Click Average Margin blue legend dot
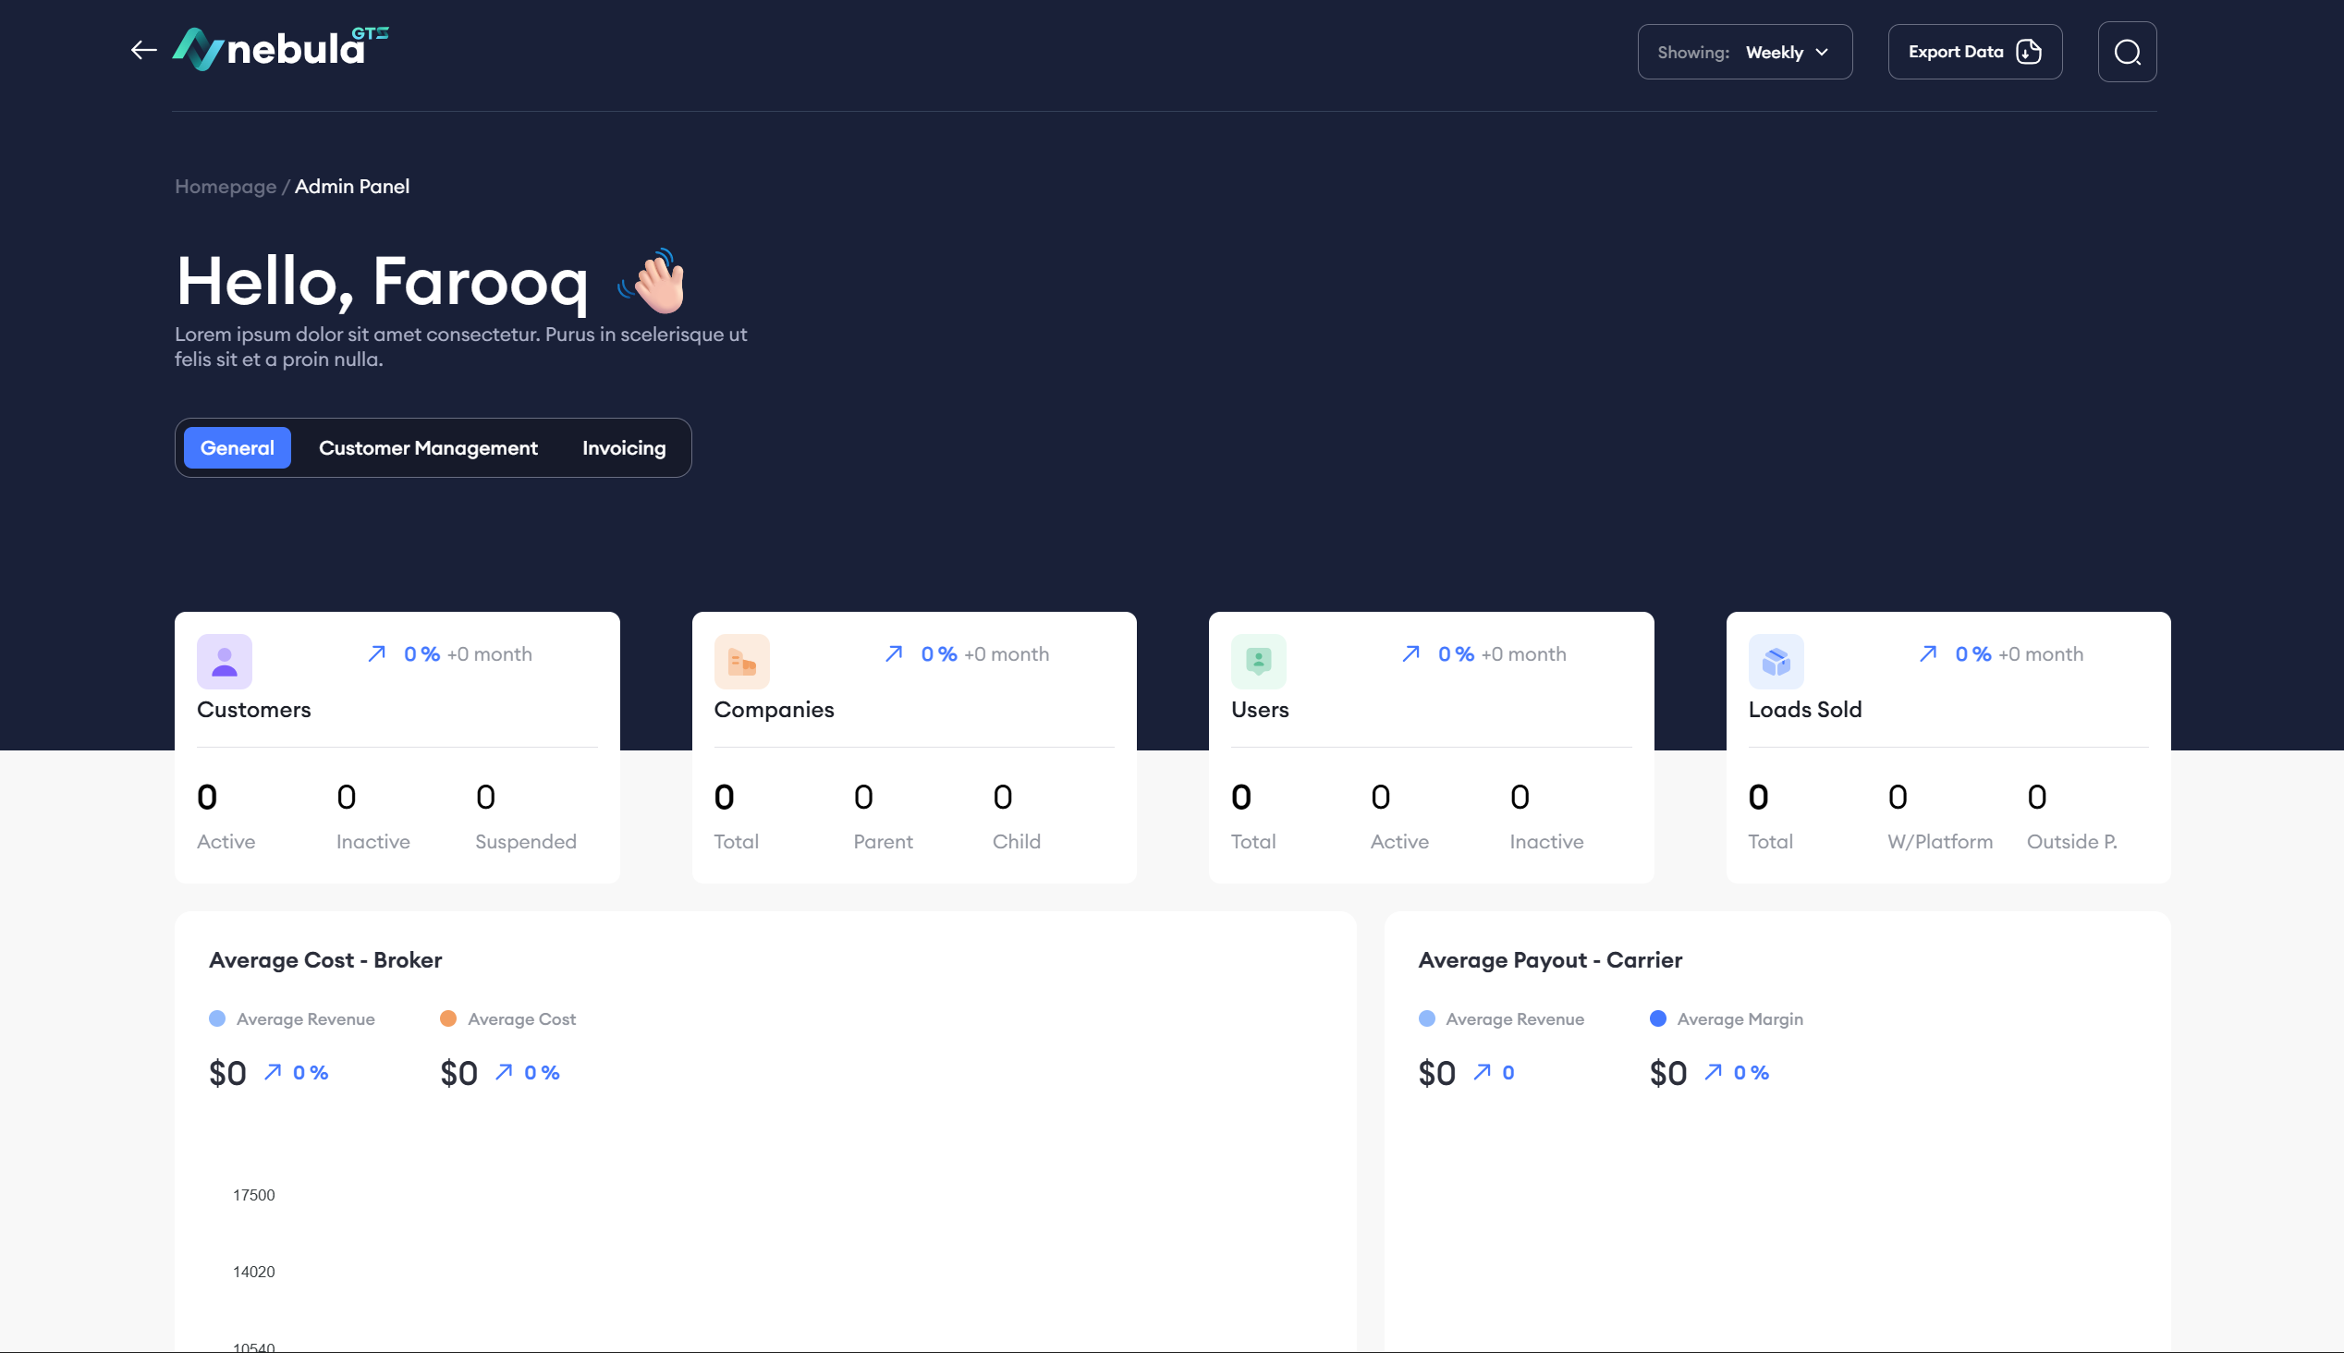Viewport: 2344px width, 1353px height. (1657, 1018)
